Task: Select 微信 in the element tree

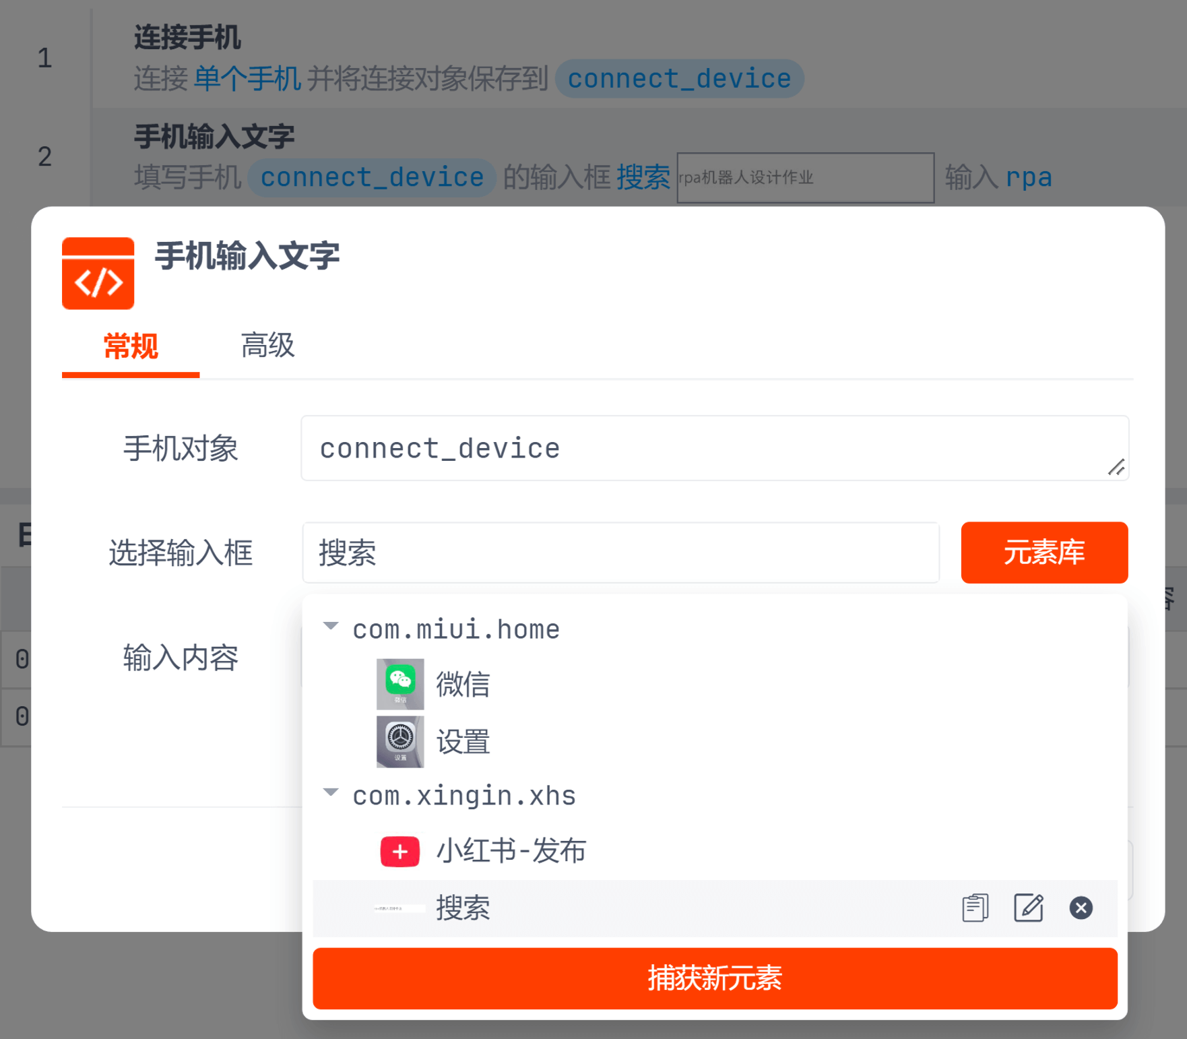Action: pos(463,684)
